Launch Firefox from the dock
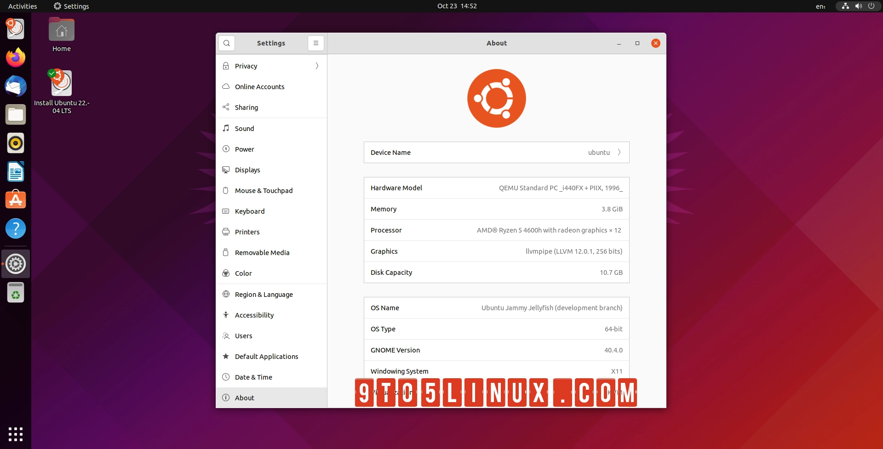 15,57
